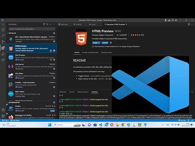
Task: Click warning icon on HTML Preview list item
Action: coord(51,51)
